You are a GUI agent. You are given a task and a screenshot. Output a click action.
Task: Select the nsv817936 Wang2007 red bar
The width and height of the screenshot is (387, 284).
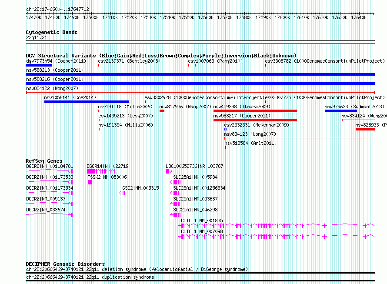pyautogui.click(x=162, y=111)
